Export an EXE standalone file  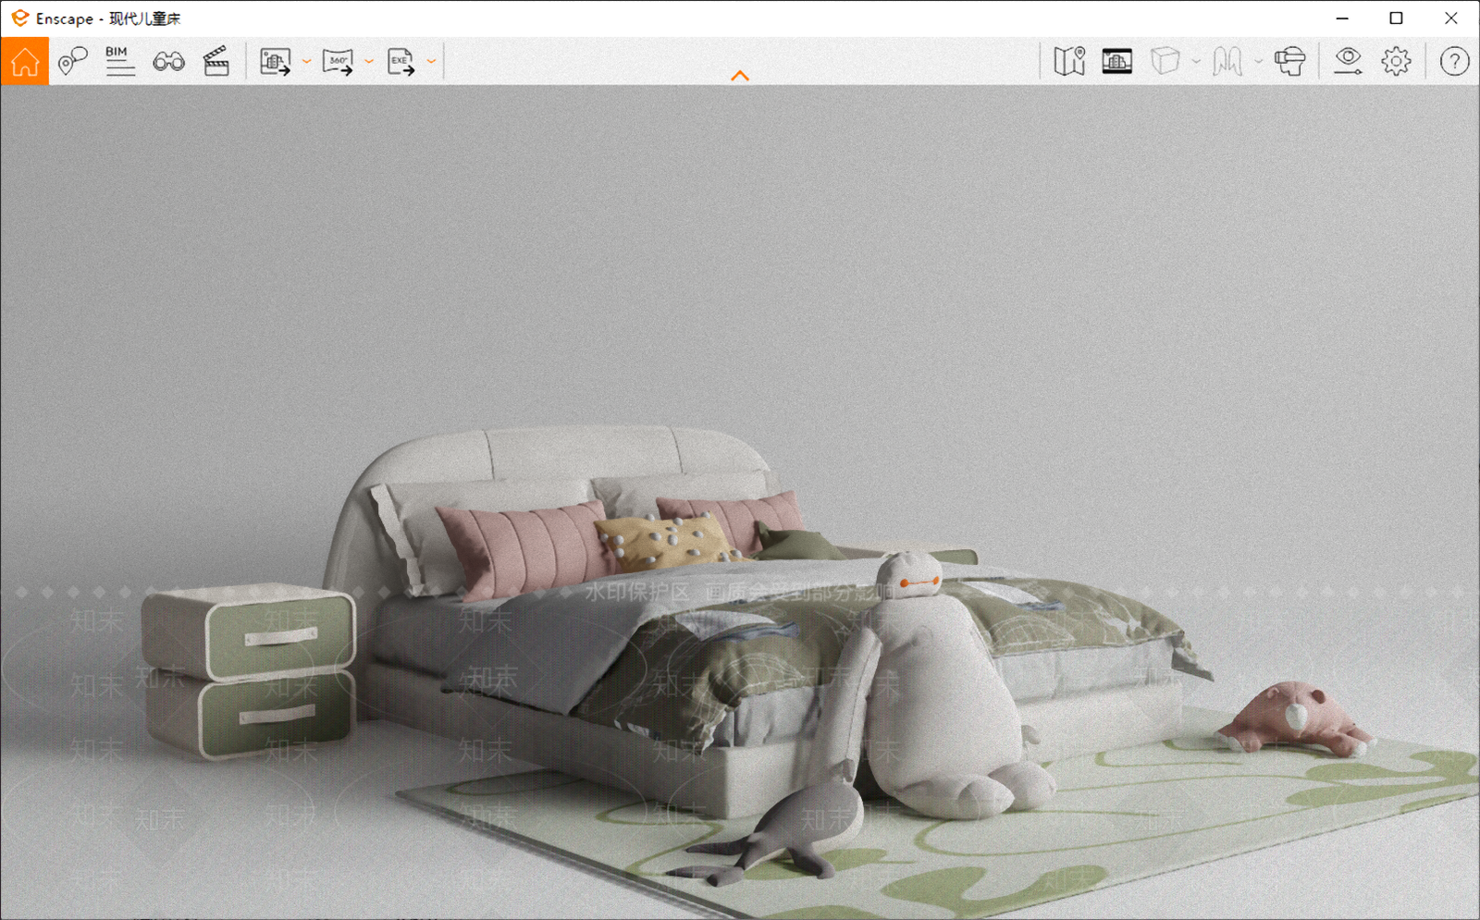401,61
